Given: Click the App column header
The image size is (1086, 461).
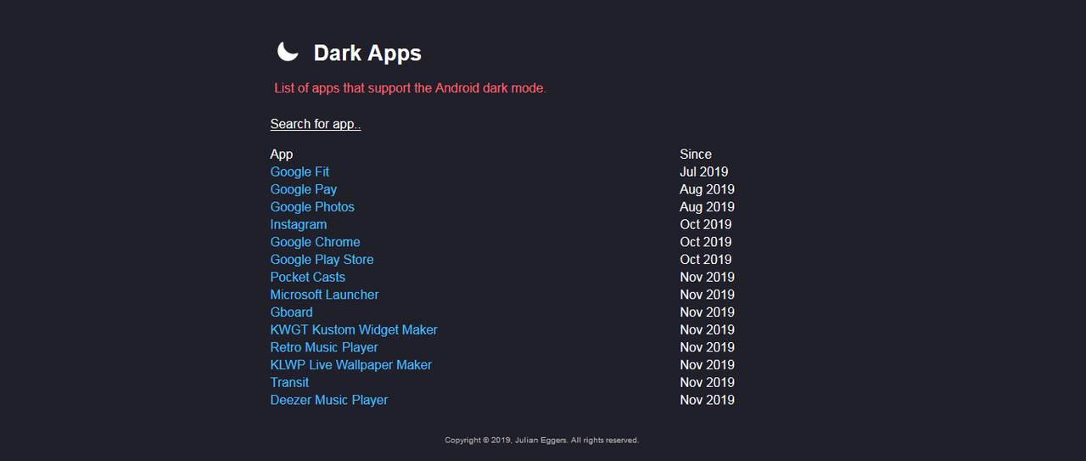Looking at the screenshot, I should 282,155.
